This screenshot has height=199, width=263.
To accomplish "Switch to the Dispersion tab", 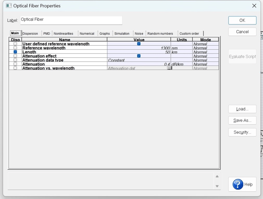I will click(30, 33).
